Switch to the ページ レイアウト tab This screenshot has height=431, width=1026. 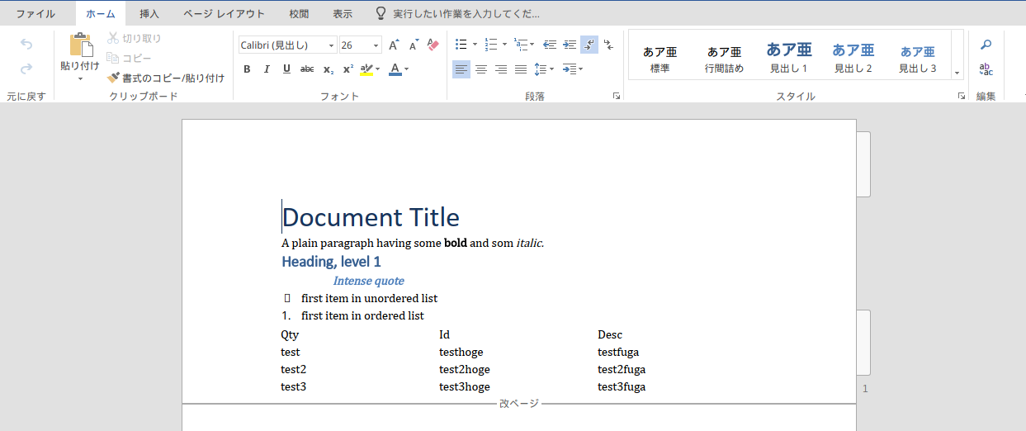[x=225, y=14]
